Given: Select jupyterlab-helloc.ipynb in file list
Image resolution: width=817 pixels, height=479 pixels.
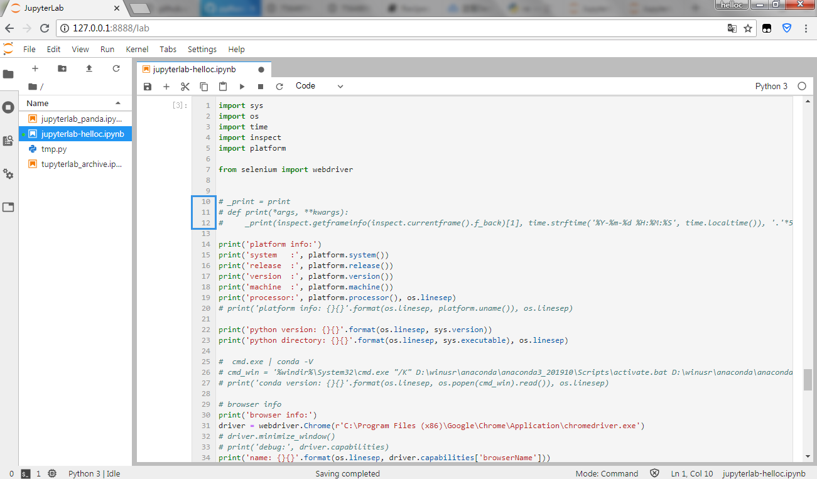Looking at the screenshot, I should pyautogui.click(x=75, y=134).
